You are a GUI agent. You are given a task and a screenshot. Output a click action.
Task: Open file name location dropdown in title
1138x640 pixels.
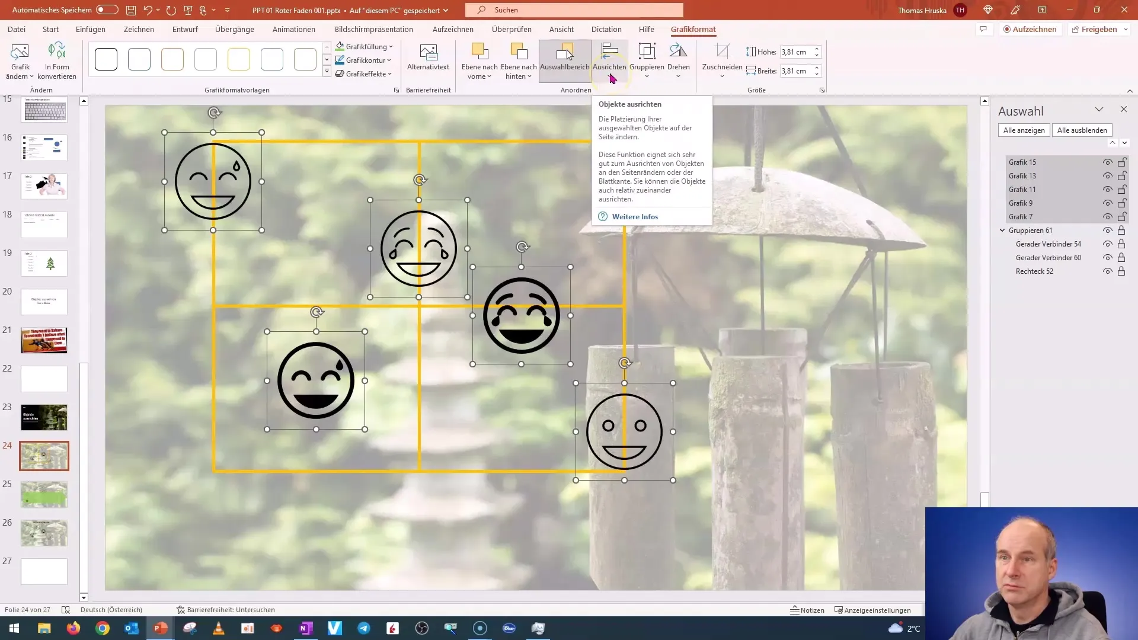click(x=446, y=10)
